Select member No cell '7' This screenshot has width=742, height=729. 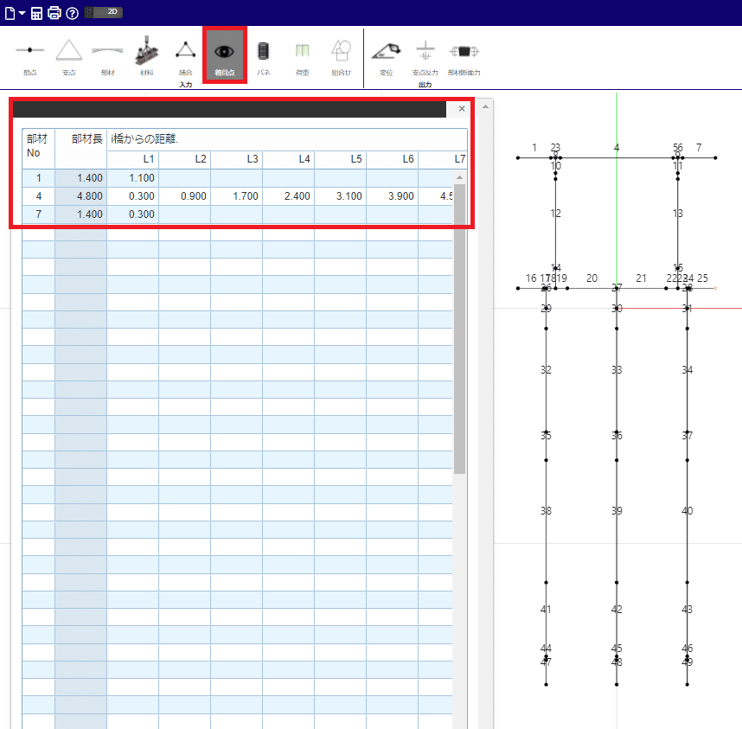38,214
